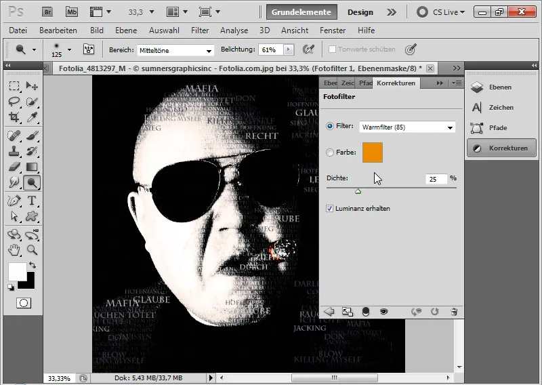This screenshot has height=385, width=542.
Task: Select the Healing Brush tool
Action: click(14, 136)
